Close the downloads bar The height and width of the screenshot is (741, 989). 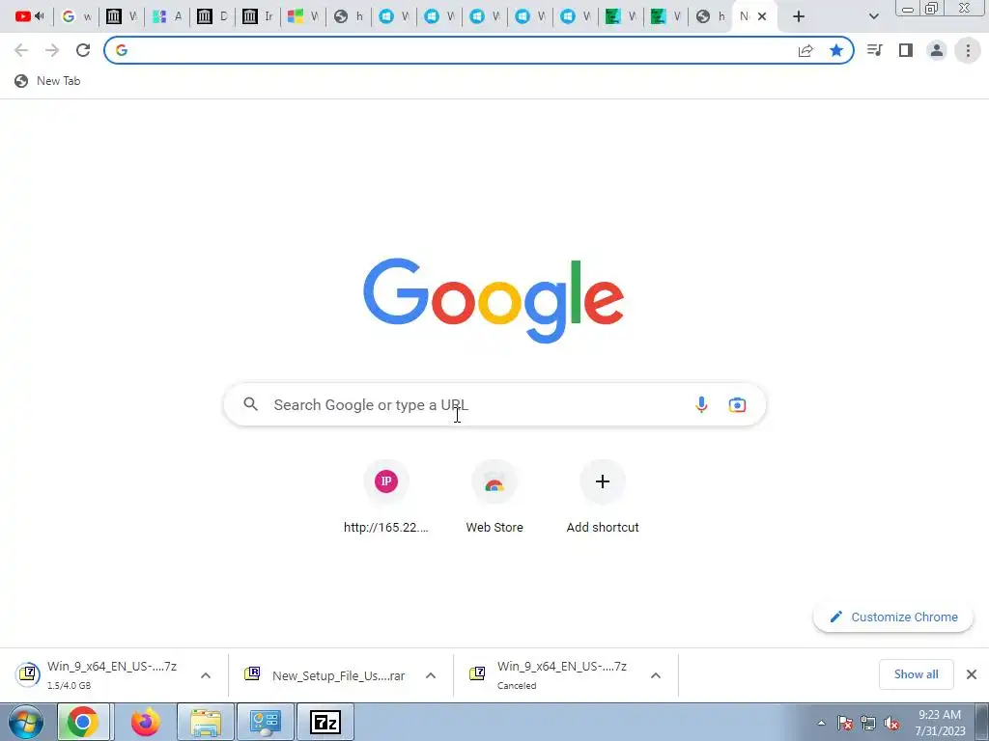coord(972,674)
